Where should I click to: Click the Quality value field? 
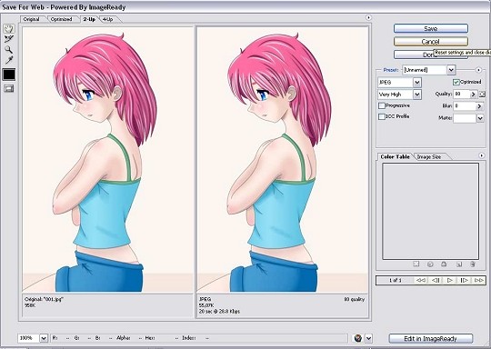(462, 94)
